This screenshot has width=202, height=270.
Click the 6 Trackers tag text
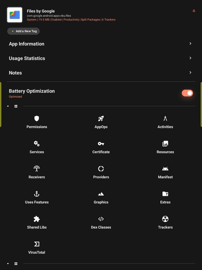[109, 20]
